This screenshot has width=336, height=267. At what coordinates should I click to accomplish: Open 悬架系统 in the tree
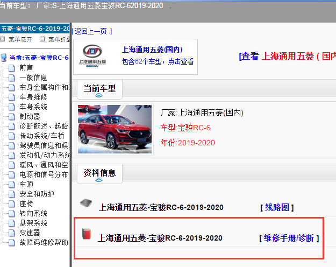click(x=33, y=223)
